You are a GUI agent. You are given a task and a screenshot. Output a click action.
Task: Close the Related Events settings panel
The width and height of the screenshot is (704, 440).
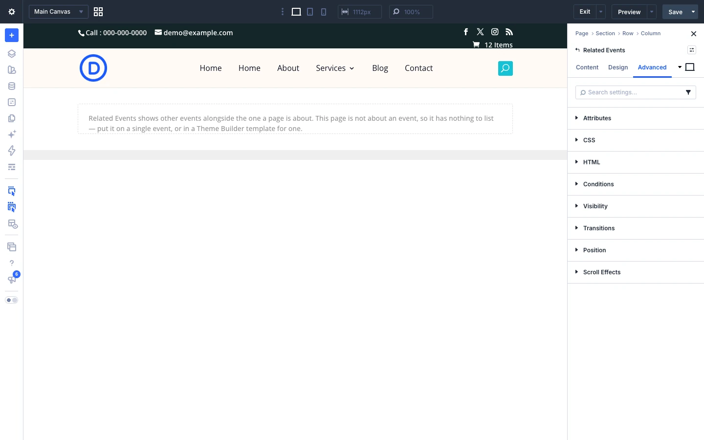coord(694,34)
